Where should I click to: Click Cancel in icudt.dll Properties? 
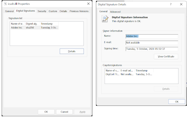(x=64, y=112)
